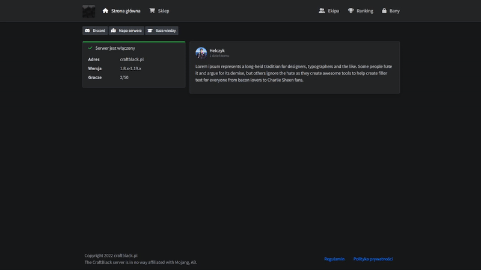This screenshot has width=481, height=270.
Task: Click the graduation cap icon
Action: [x=150, y=31]
